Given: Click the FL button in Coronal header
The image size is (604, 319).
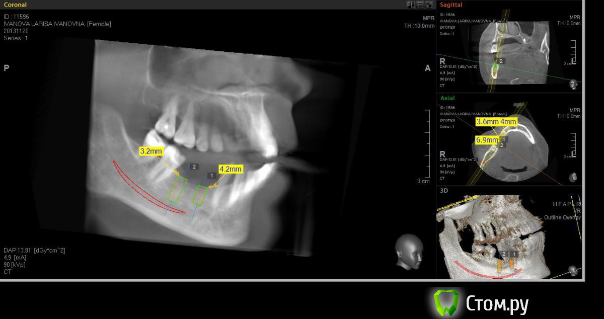Looking at the screenshot, I should pyautogui.click(x=410, y=5).
